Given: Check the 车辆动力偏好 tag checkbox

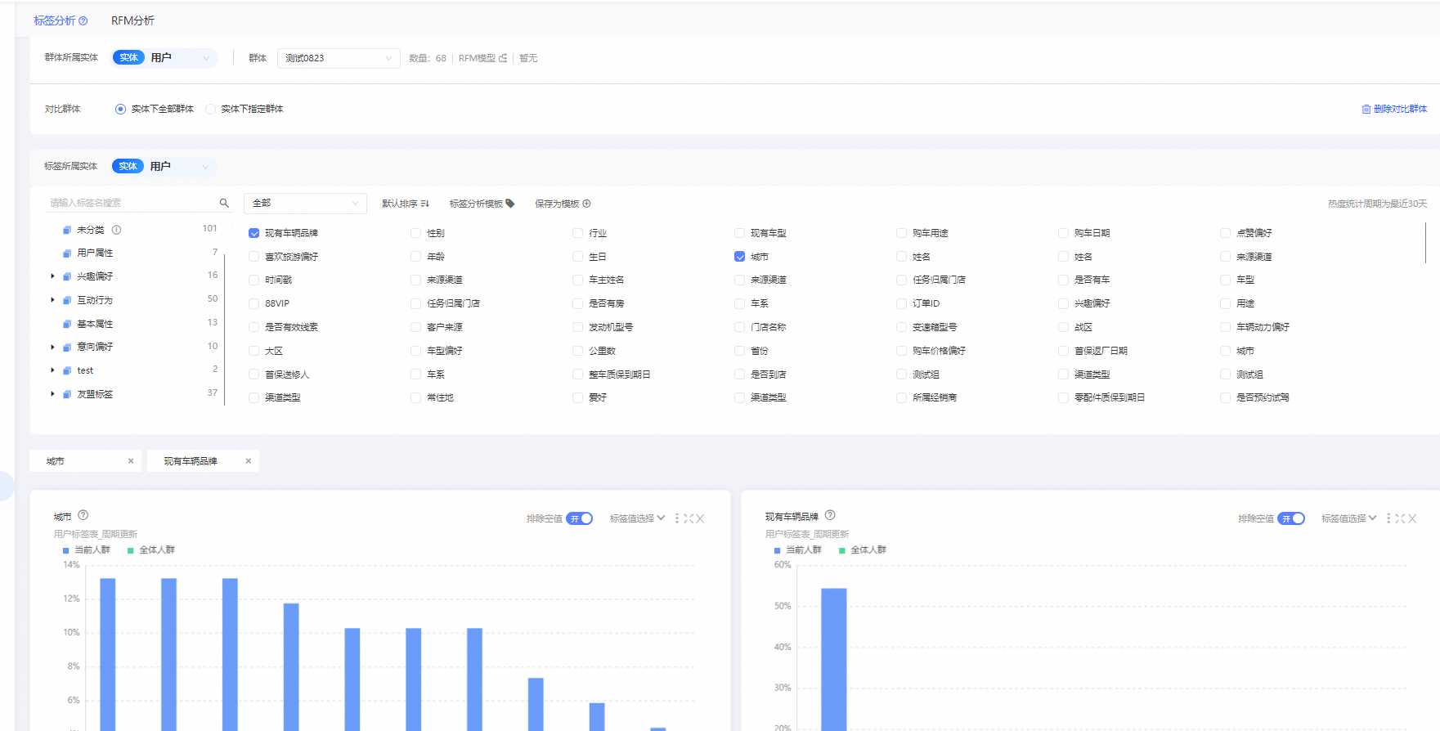Looking at the screenshot, I should (1226, 327).
